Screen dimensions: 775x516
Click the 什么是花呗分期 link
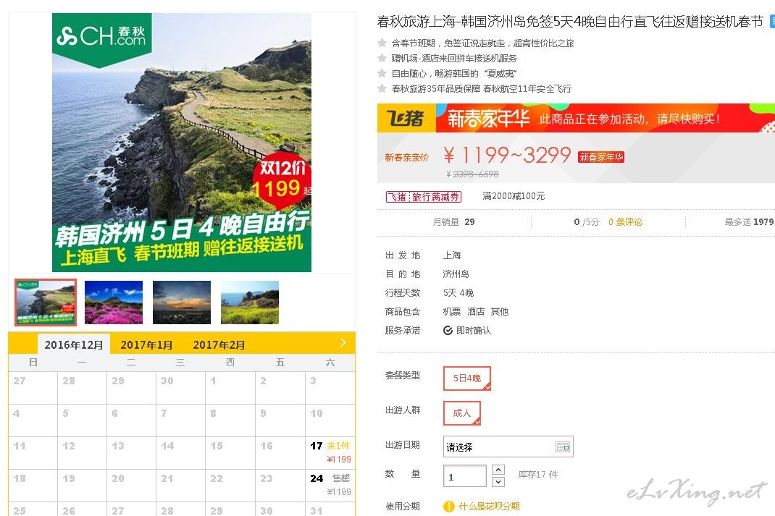[490, 506]
